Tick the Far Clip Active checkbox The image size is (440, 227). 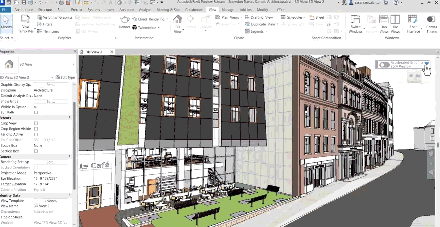pos(36,134)
